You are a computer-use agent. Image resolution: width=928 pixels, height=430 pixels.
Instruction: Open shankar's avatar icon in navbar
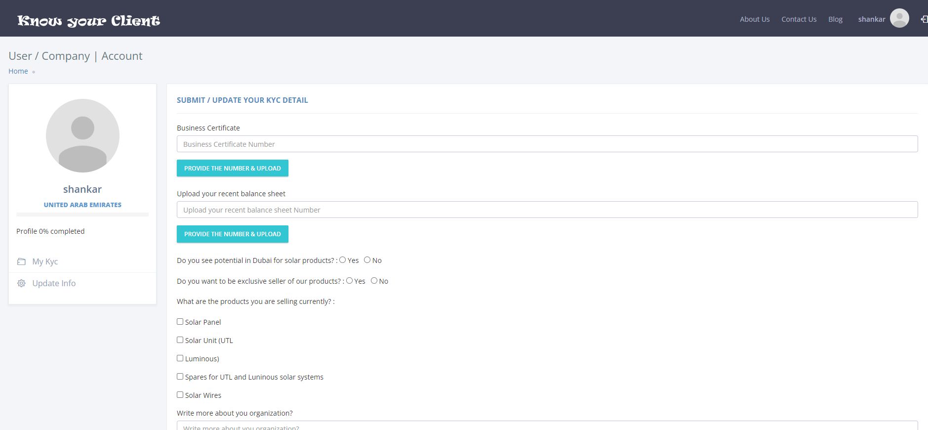[899, 18]
